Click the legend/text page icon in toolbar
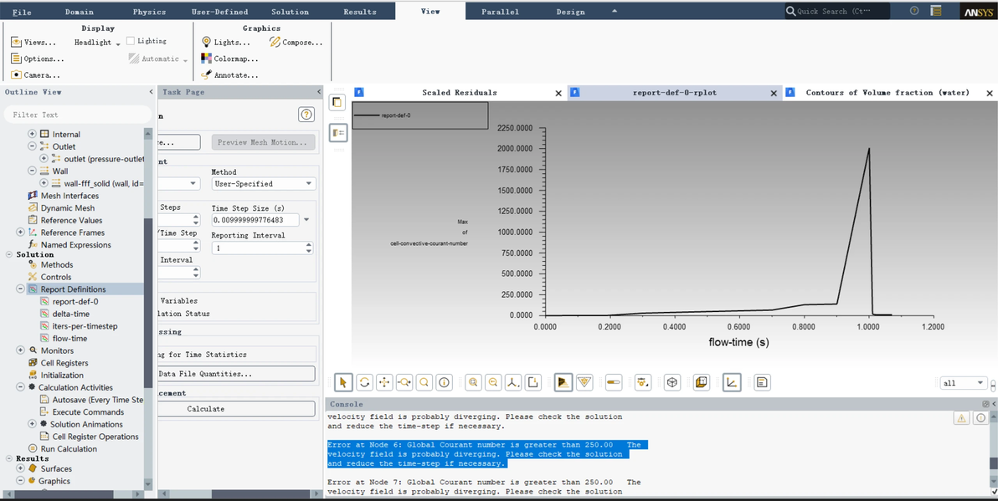The height and width of the screenshot is (501, 998). [763, 382]
